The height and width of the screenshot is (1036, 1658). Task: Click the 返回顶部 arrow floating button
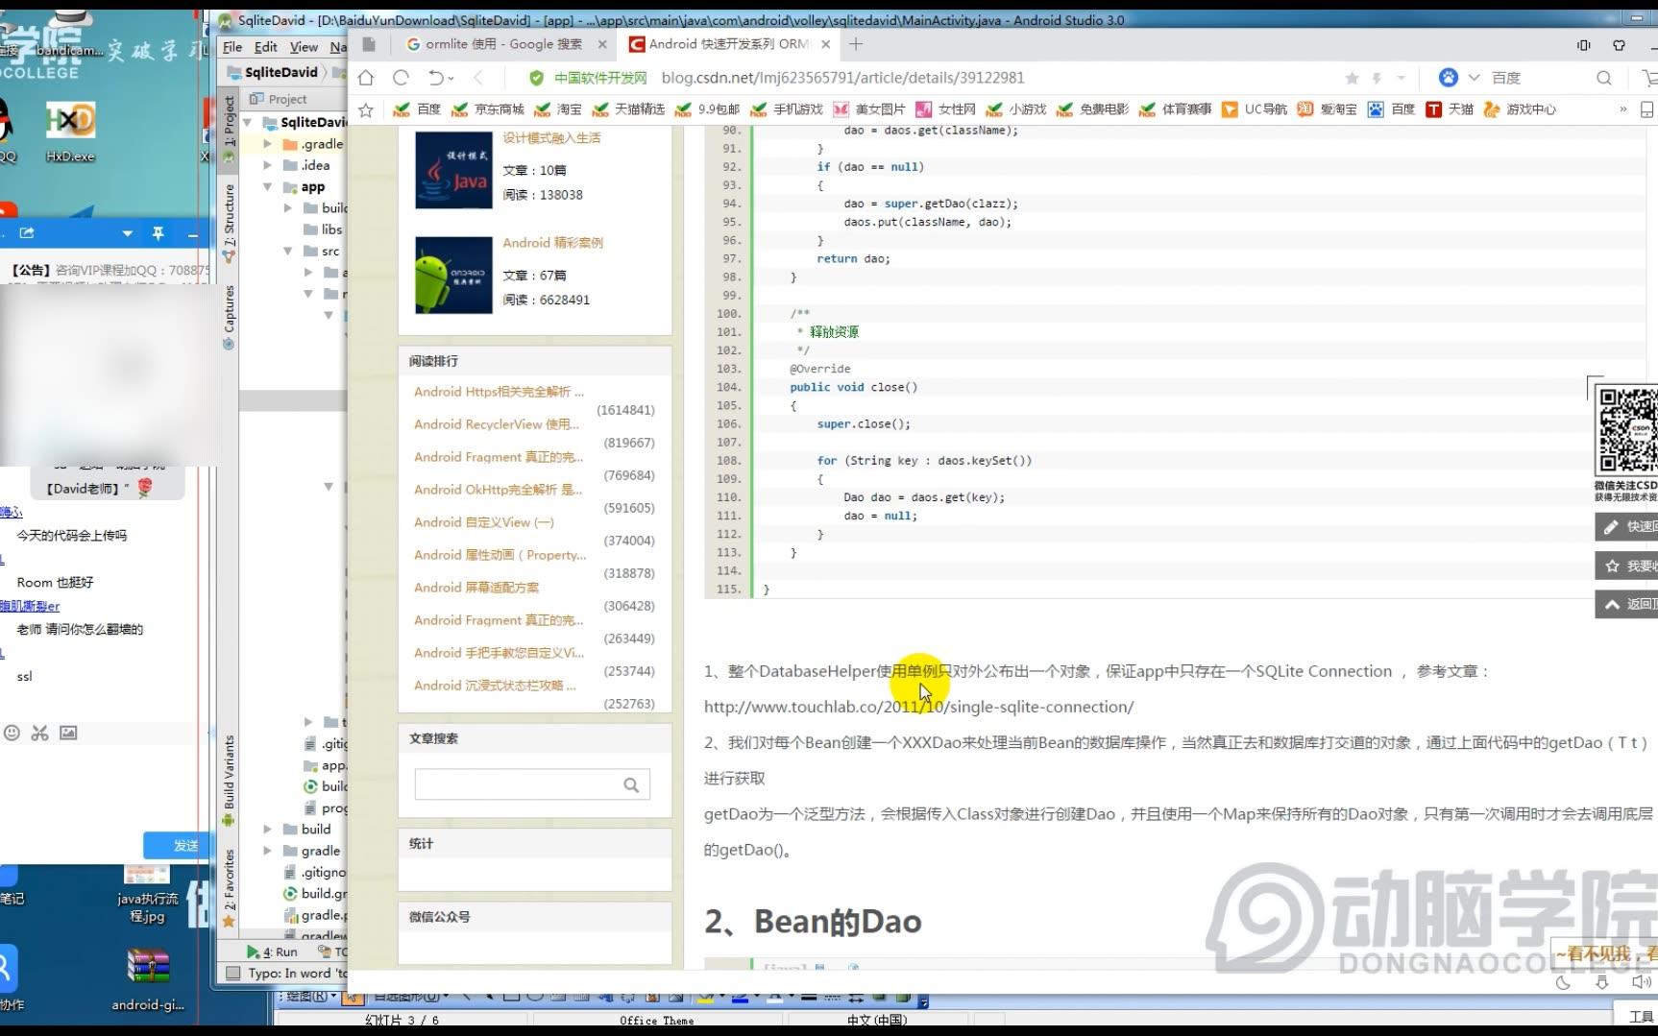tap(1626, 604)
